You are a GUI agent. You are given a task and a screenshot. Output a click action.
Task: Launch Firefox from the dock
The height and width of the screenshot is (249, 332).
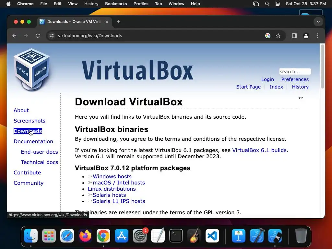[85, 236]
